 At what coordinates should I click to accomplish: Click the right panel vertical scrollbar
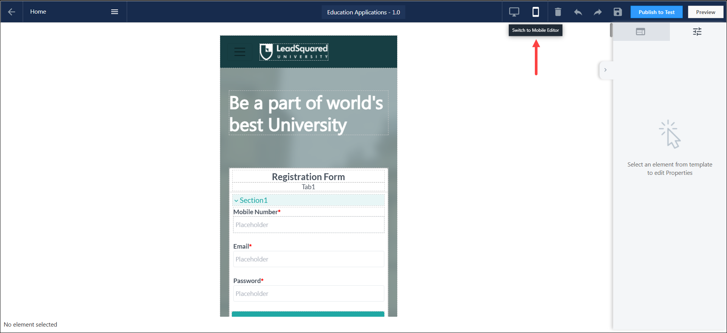pyautogui.click(x=611, y=30)
